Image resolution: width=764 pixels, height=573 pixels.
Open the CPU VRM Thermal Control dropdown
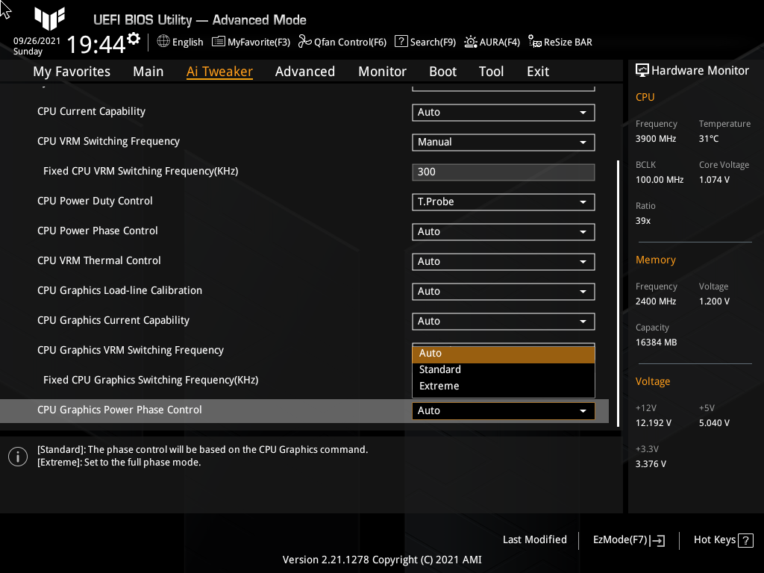click(x=503, y=261)
